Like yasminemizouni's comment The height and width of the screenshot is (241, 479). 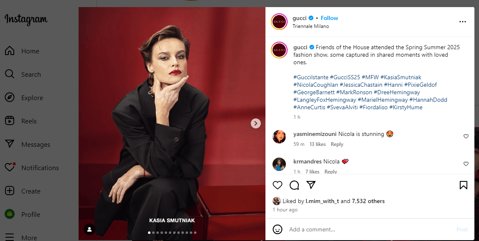point(466,136)
